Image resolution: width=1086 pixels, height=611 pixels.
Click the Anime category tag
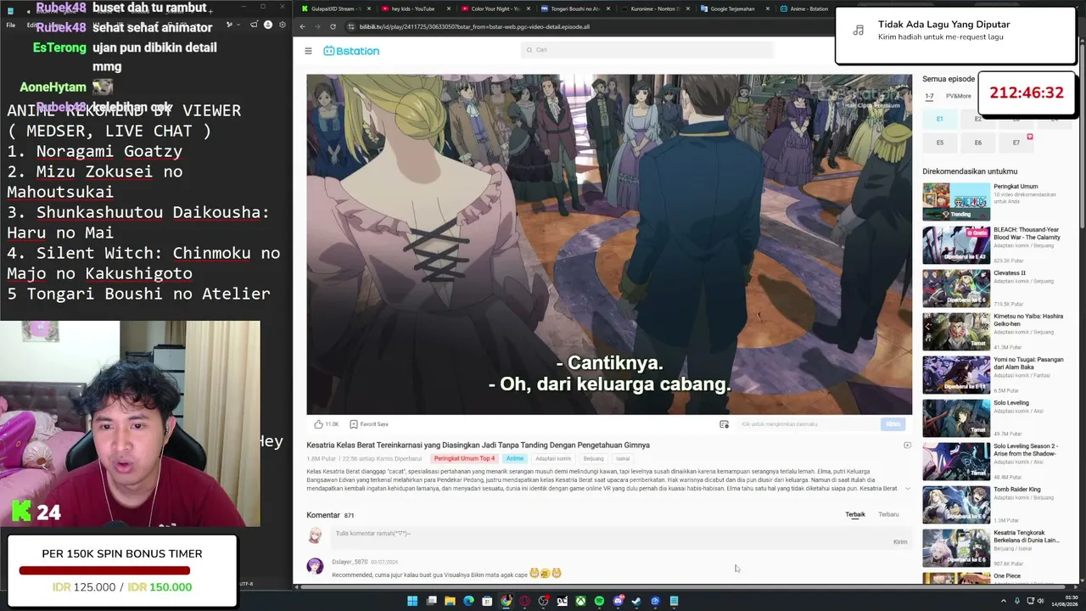coord(515,459)
